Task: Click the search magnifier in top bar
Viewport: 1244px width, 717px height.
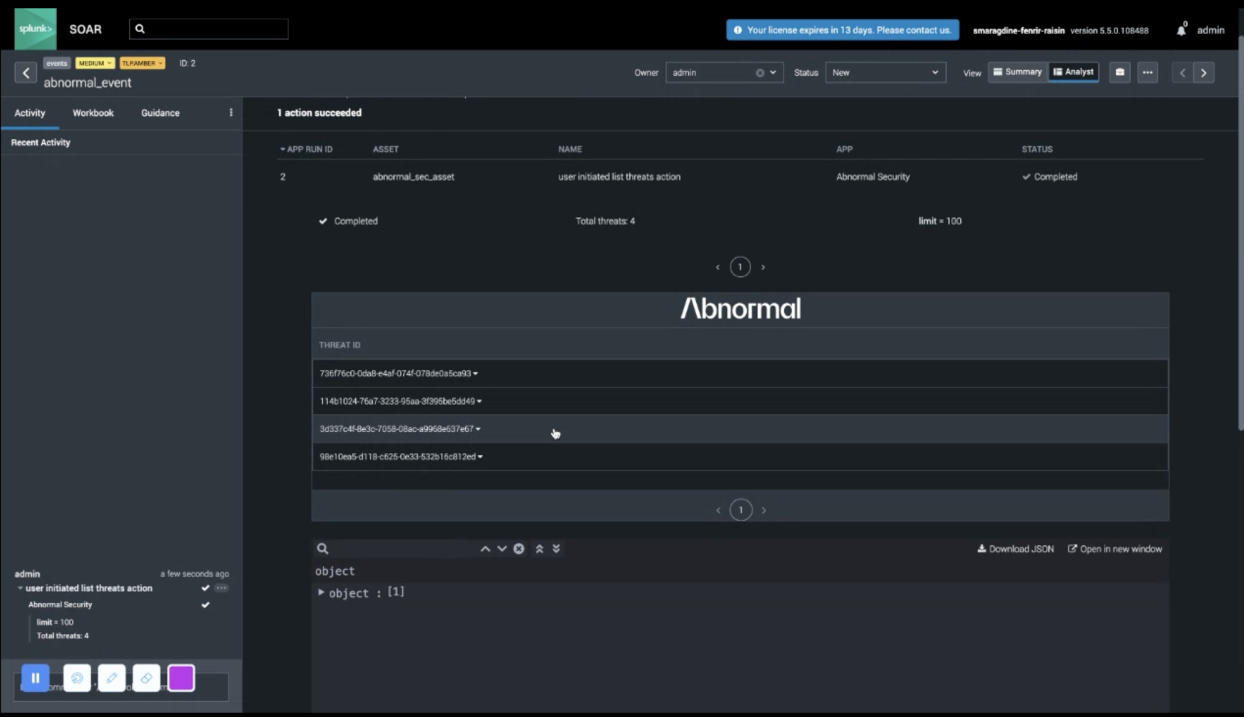Action: (x=140, y=29)
